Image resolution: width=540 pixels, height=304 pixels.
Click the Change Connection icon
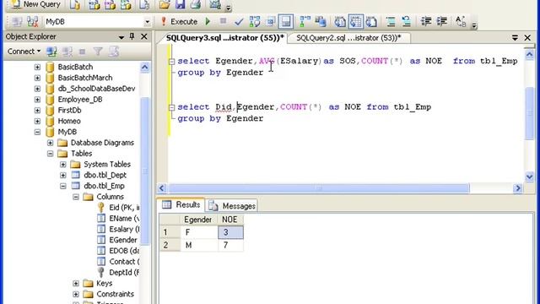pos(32,22)
